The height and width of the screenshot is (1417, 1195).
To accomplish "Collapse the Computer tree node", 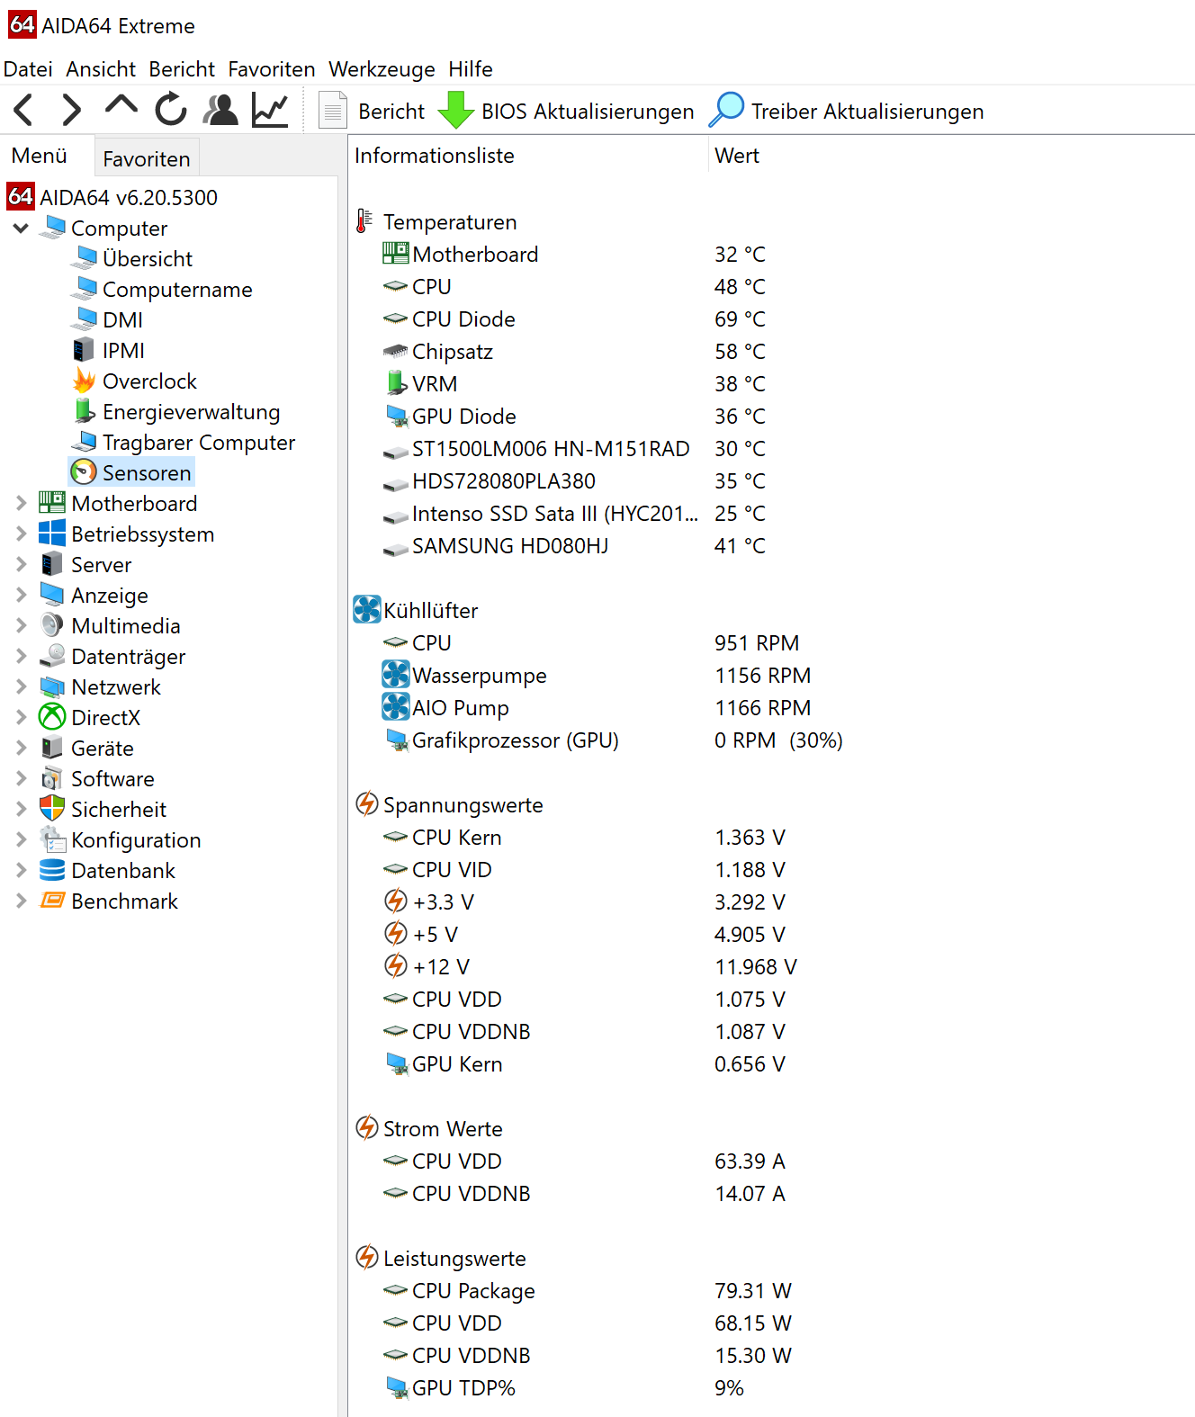I will click(x=21, y=229).
